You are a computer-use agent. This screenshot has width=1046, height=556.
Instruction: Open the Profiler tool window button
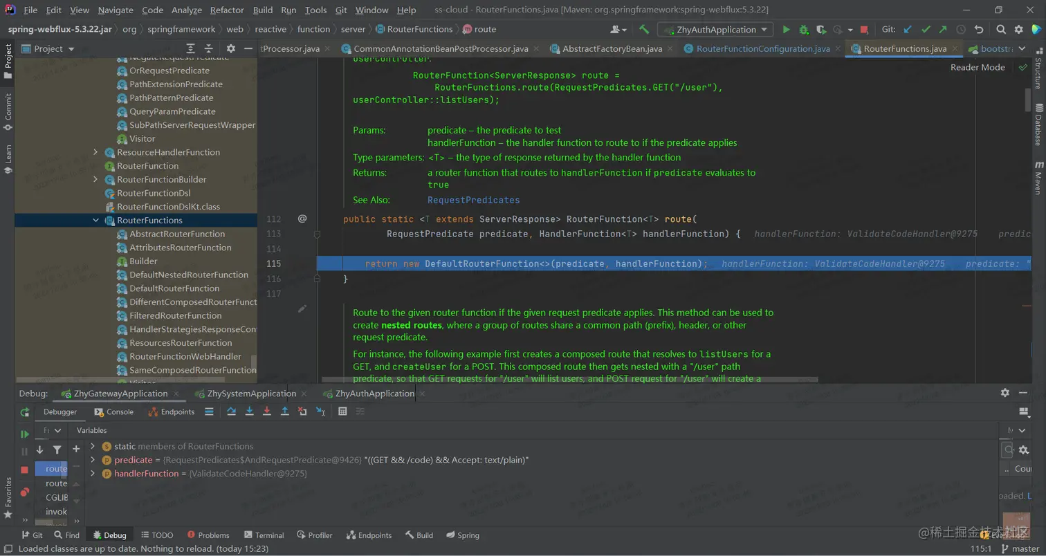314,535
